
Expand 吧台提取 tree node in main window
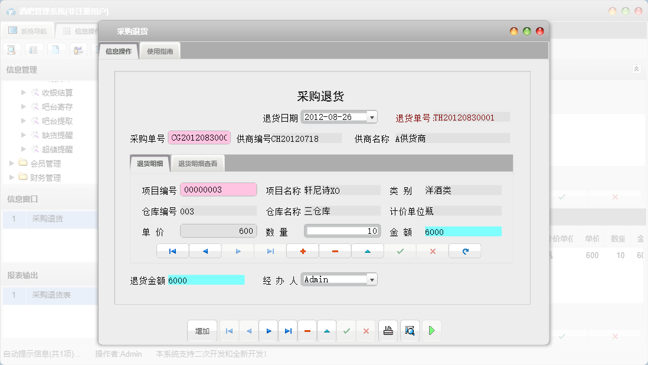[24, 120]
